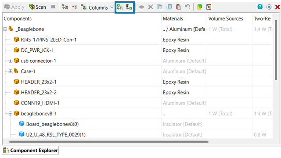Expand the usb connector-1 node

(11, 61)
